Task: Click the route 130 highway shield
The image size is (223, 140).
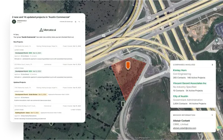Action: coord(162,27)
